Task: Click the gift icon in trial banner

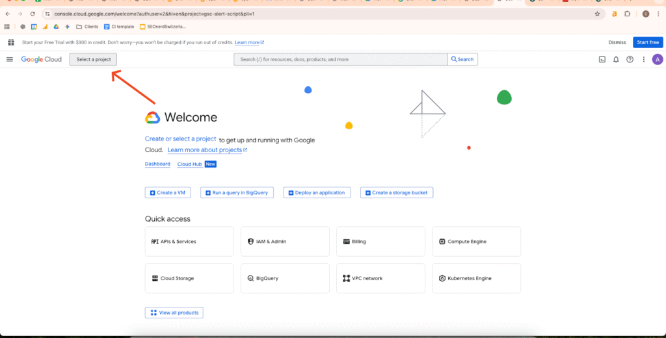Action: pos(11,42)
